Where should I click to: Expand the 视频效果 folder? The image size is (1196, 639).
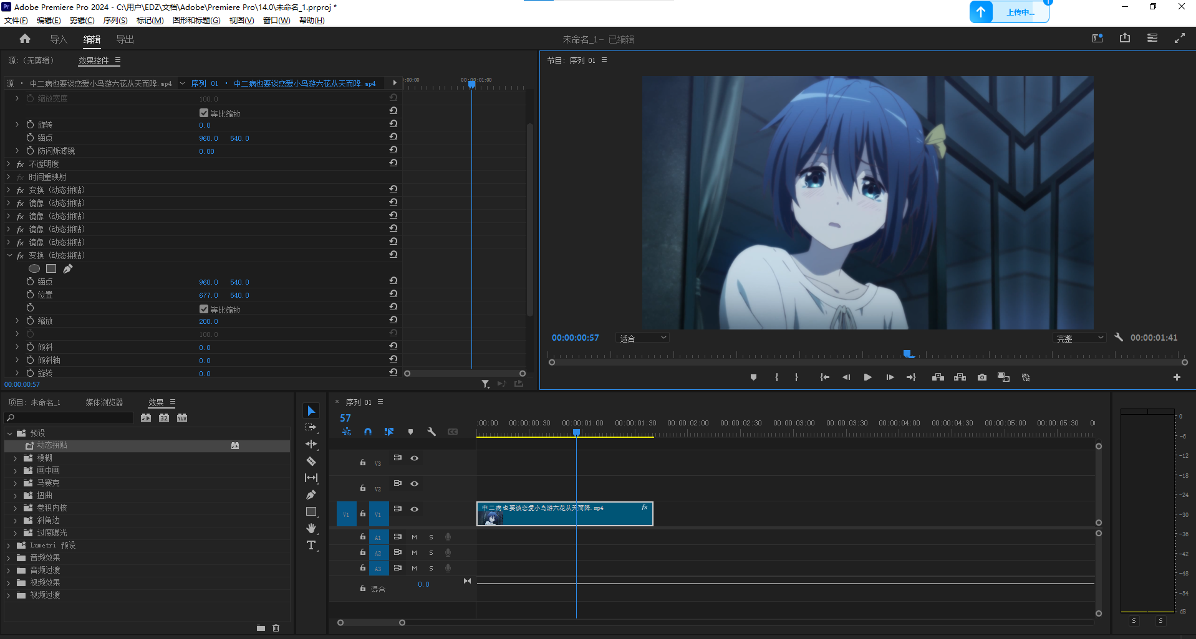(9, 583)
